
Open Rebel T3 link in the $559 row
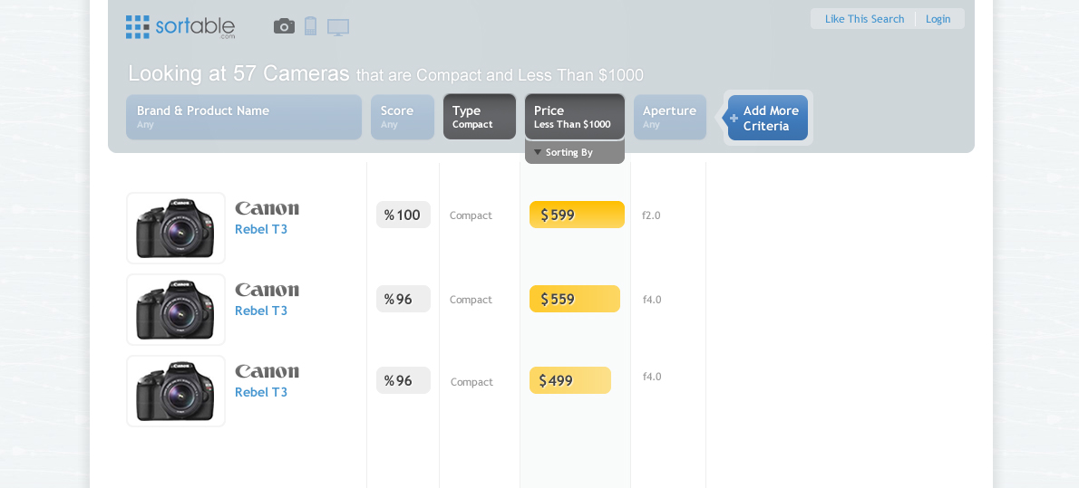click(261, 311)
